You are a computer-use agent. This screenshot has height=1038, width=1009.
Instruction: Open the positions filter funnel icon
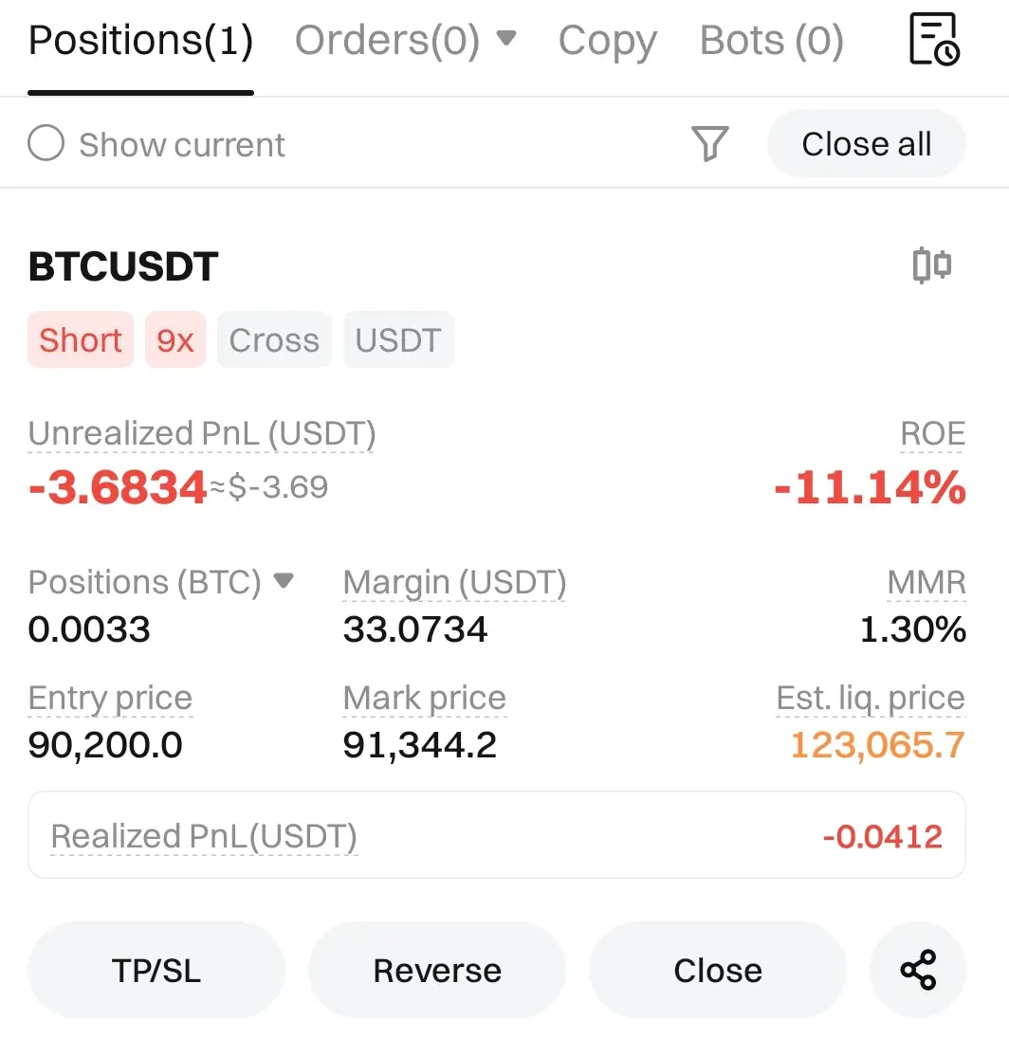click(x=709, y=143)
